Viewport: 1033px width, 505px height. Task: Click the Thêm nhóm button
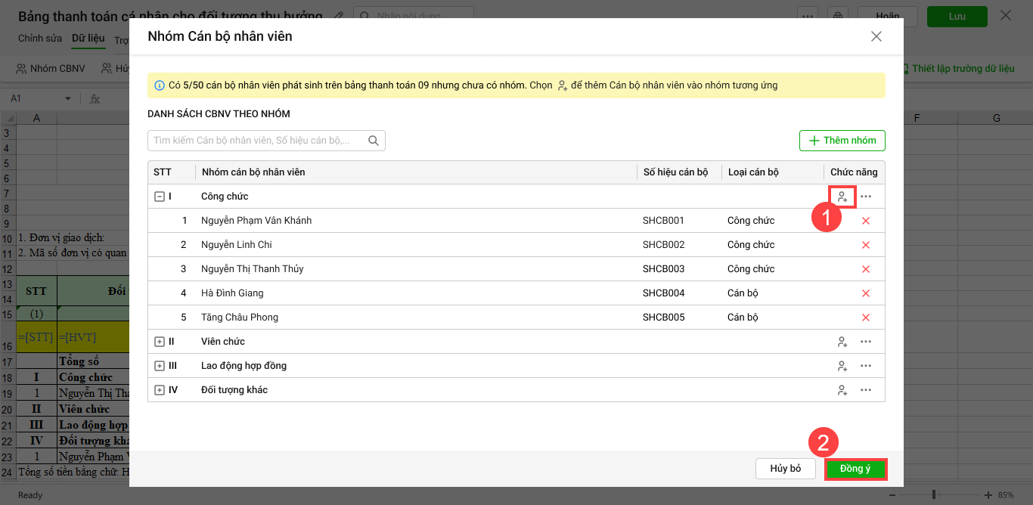pos(842,141)
